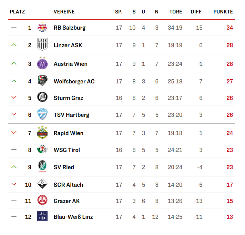
Task: Click the red down arrow beside Sturm Graz
Action: (x=14, y=98)
